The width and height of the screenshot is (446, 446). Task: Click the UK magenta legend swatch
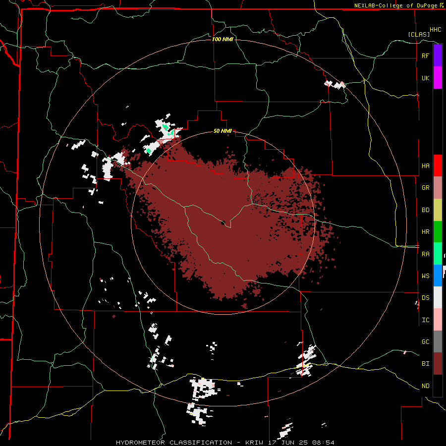coord(438,78)
